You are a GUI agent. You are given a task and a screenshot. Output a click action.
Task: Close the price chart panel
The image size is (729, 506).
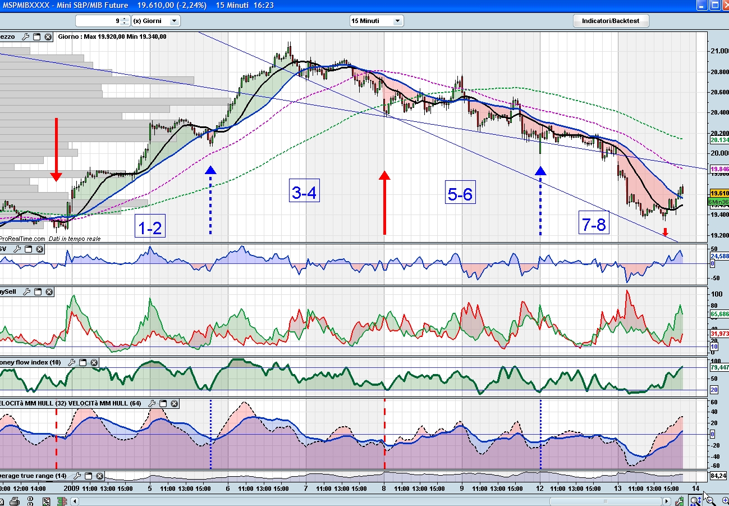(x=48, y=37)
